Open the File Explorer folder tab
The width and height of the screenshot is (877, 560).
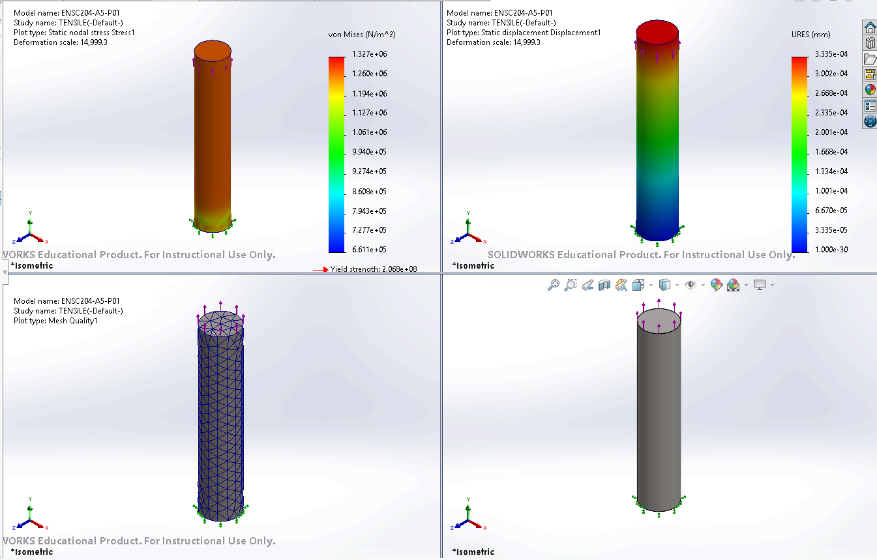coord(870,59)
